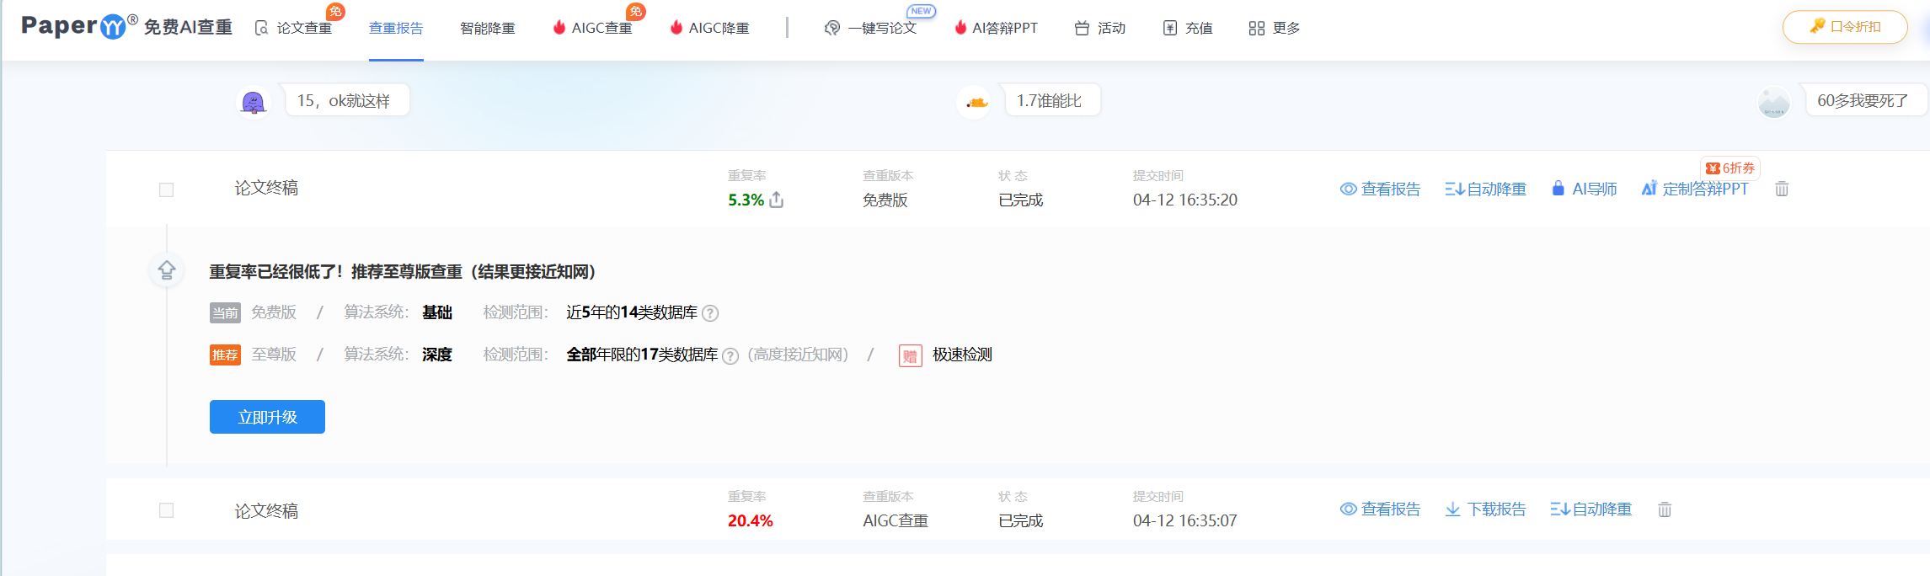1930x576 pixels.
Task: Click the avatar beside 60多我要死了
Action: 1774,102
